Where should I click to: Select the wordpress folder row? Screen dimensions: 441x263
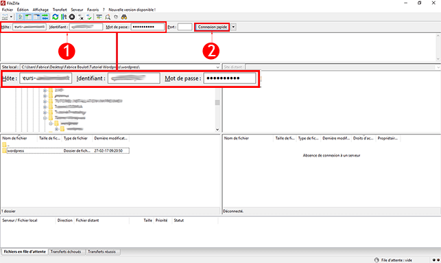pyautogui.click(x=66, y=151)
